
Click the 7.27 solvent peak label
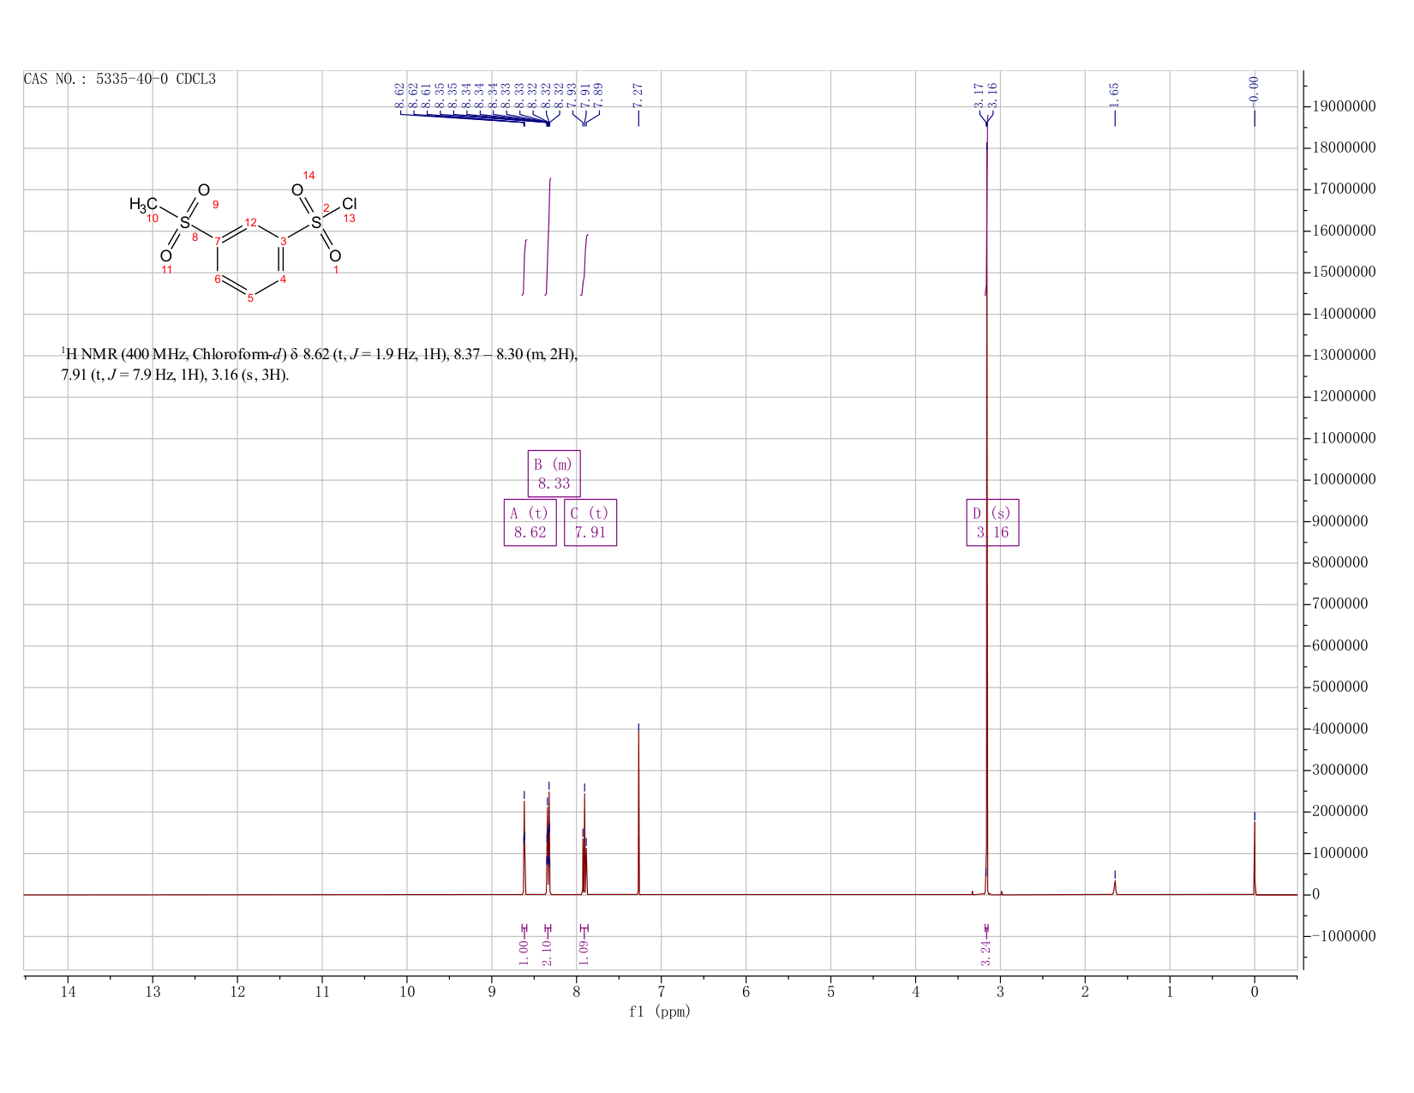point(638,95)
